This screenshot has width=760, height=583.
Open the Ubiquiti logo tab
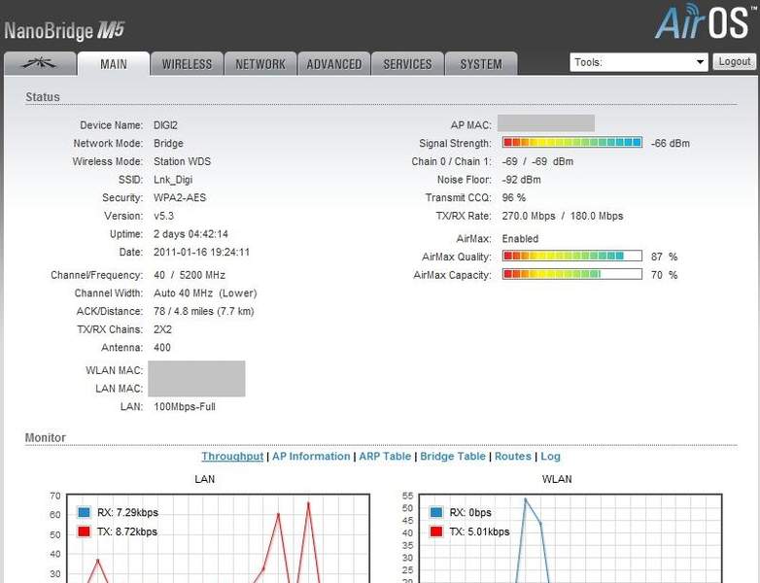40,63
